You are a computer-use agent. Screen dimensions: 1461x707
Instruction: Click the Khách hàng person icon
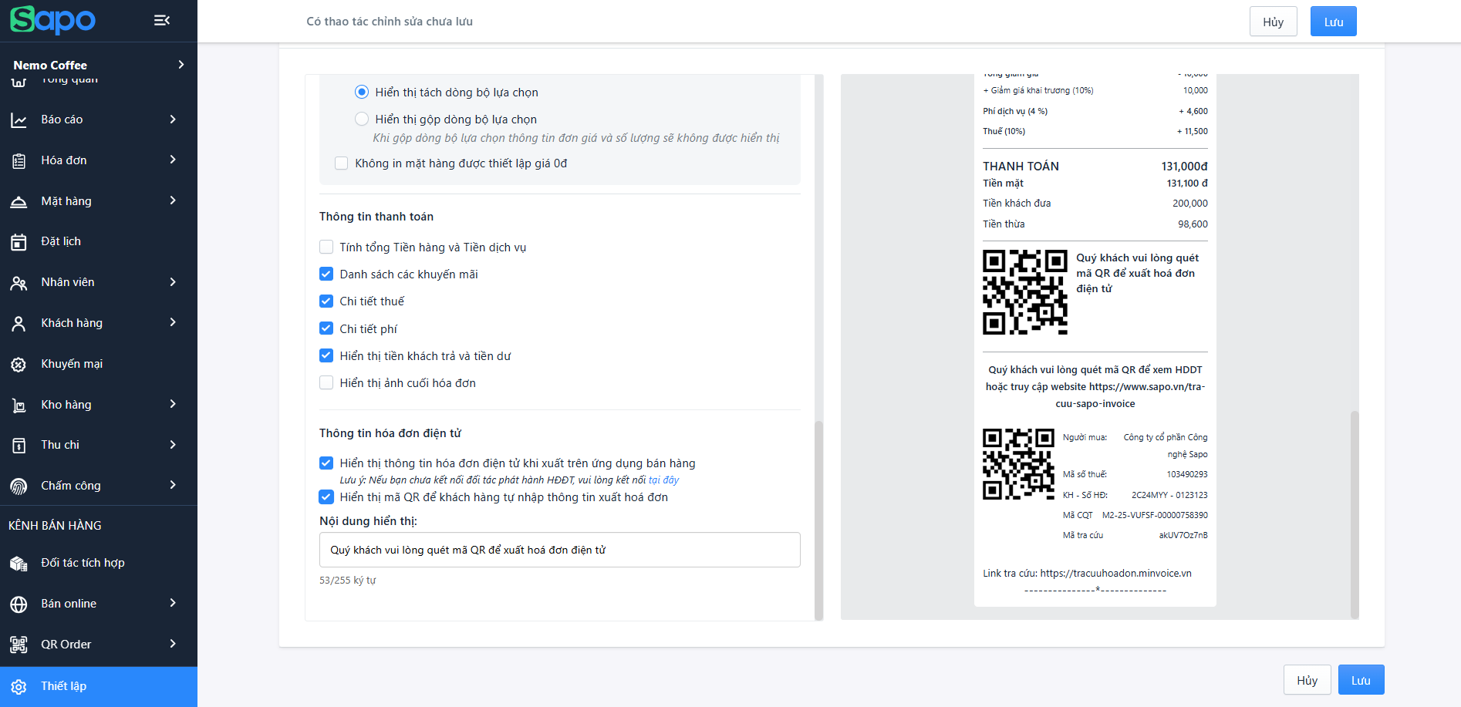pos(19,324)
